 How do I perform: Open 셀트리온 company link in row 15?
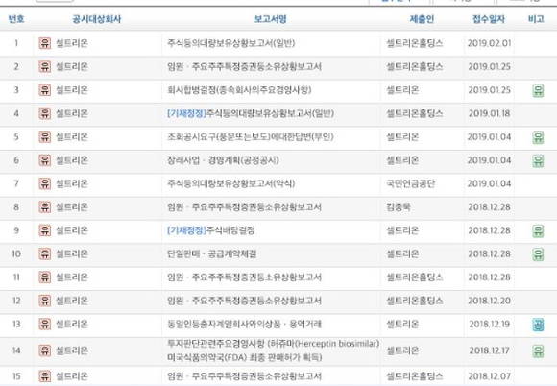(x=72, y=375)
